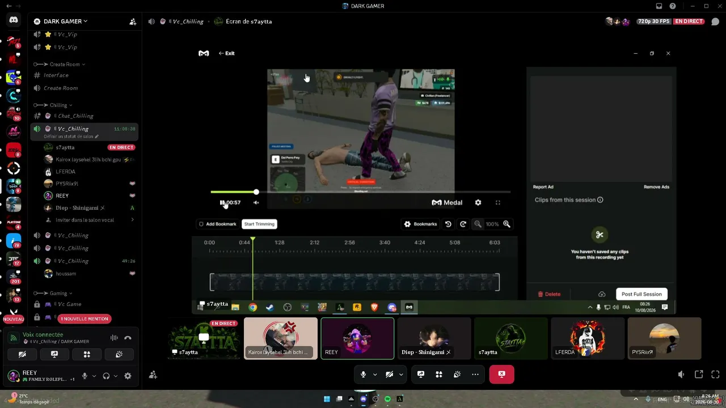This screenshot has height=408, width=726.
Task: Open the server members invite icon beside DARK GAMER
Action: 133,22
